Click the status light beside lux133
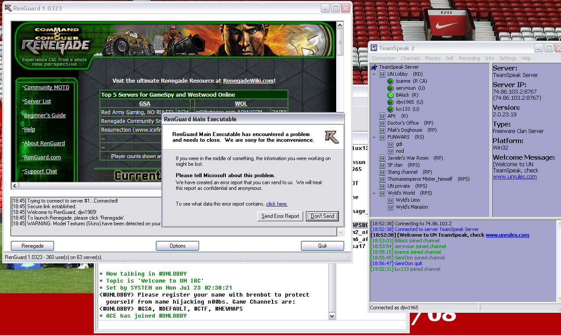 coord(391,109)
